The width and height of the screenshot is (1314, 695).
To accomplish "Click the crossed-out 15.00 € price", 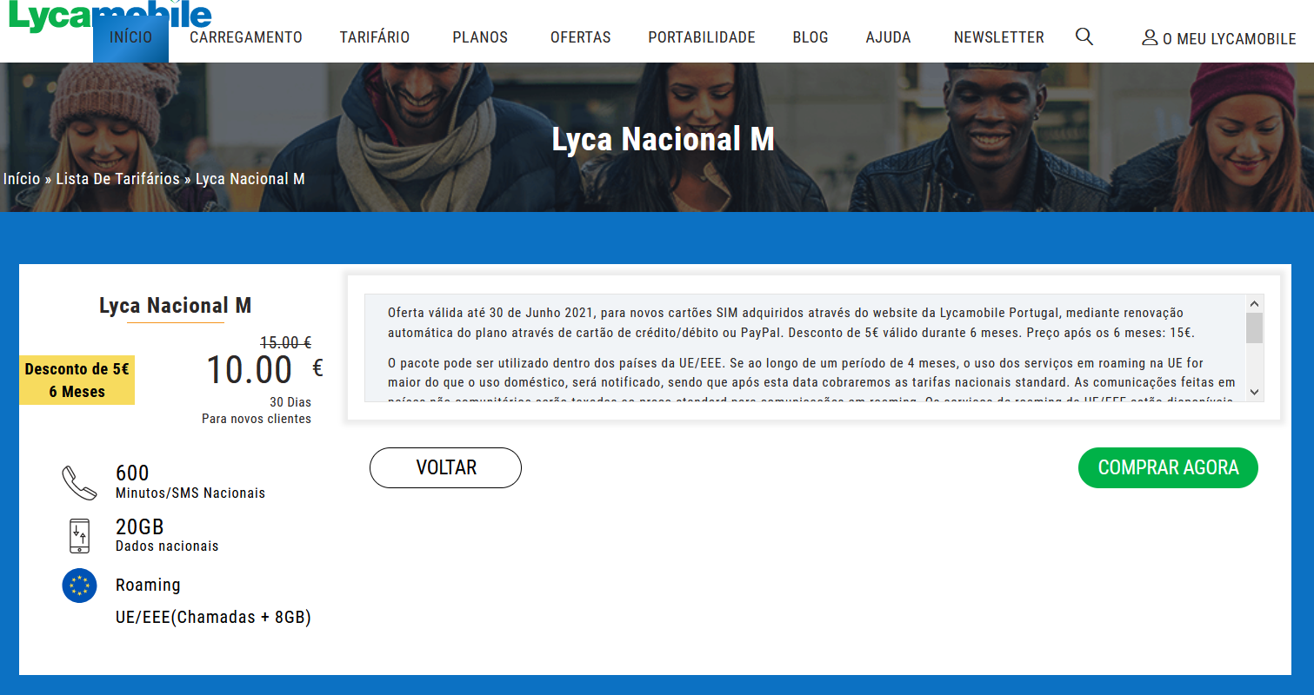I will 287,342.
